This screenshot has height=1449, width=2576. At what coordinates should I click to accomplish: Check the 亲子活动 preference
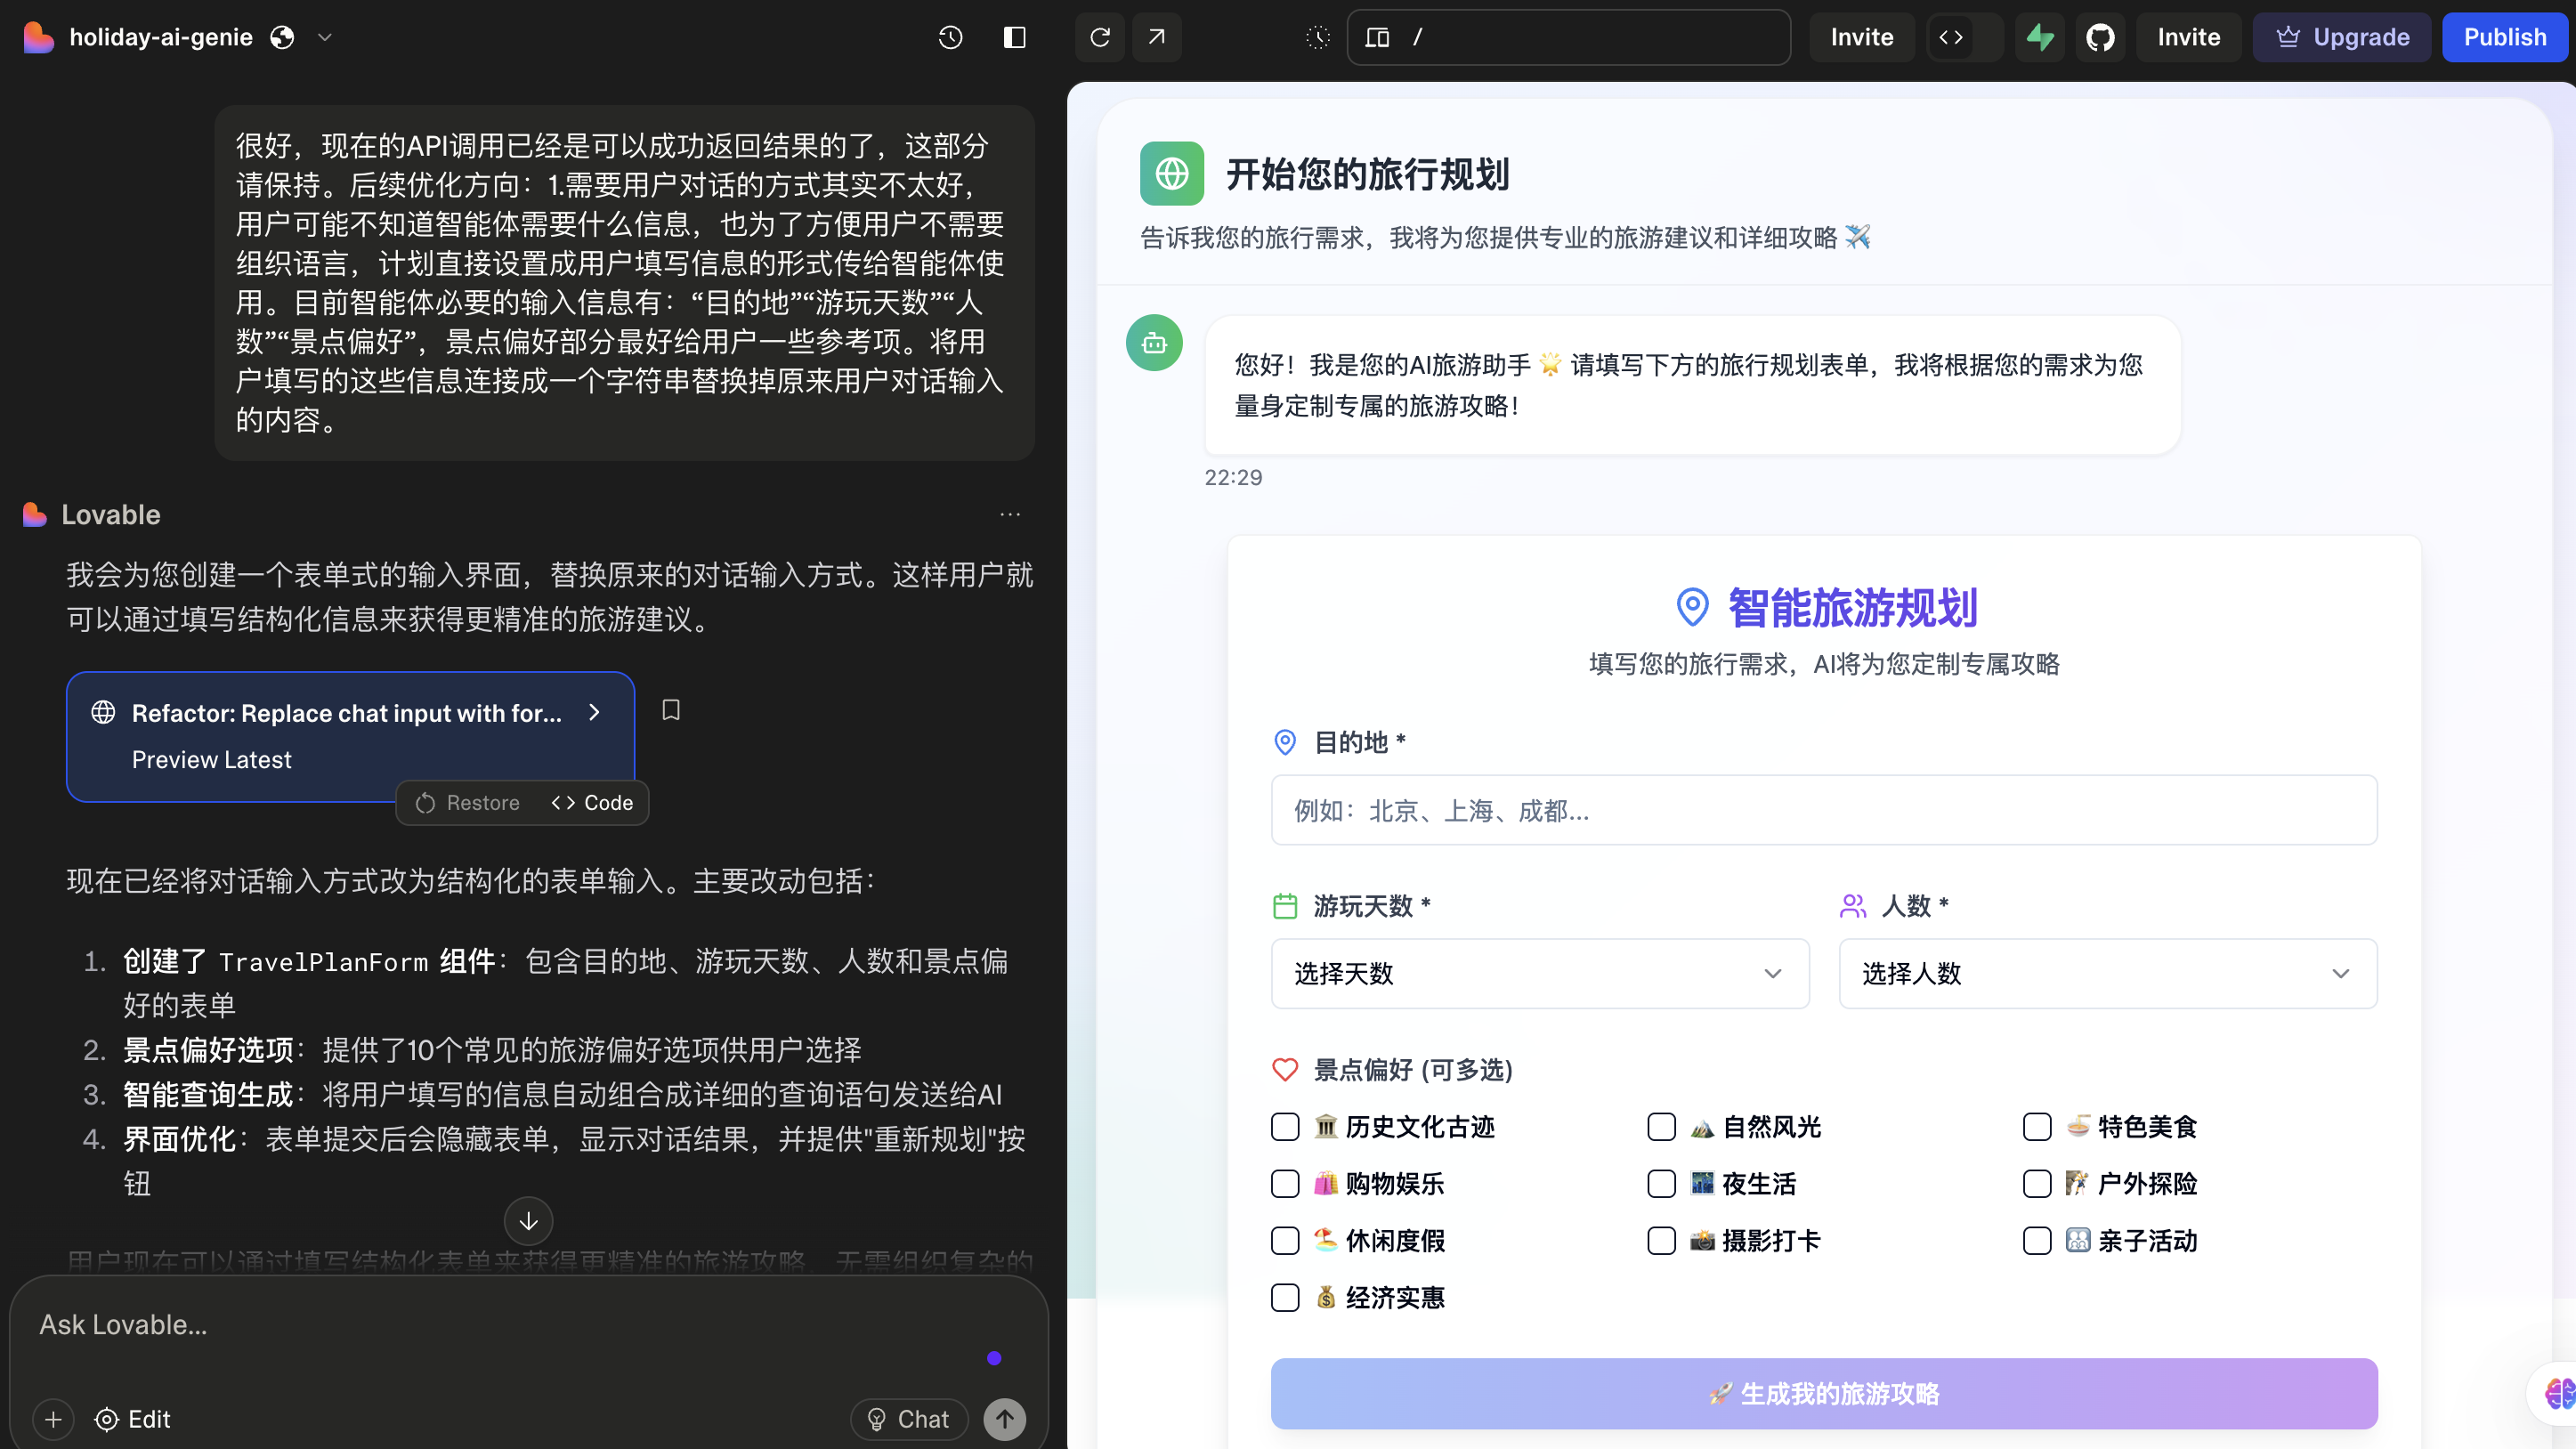[2037, 1241]
